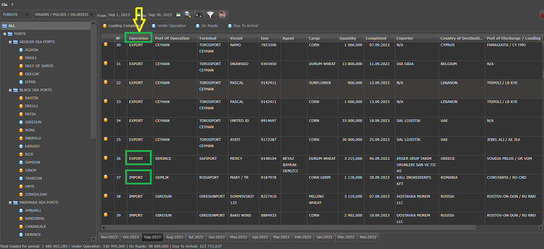
Task: Click the To date field Sep 30, 2023
Action: click(x=161, y=14)
